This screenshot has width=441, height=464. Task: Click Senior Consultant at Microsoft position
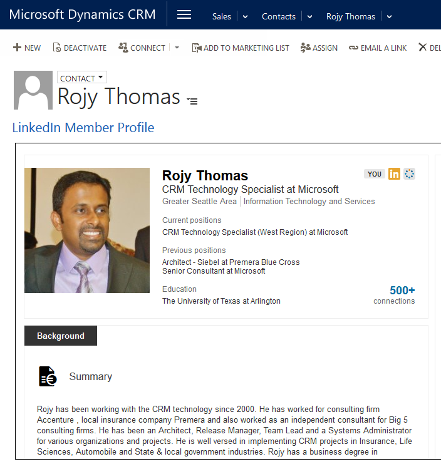(214, 271)
